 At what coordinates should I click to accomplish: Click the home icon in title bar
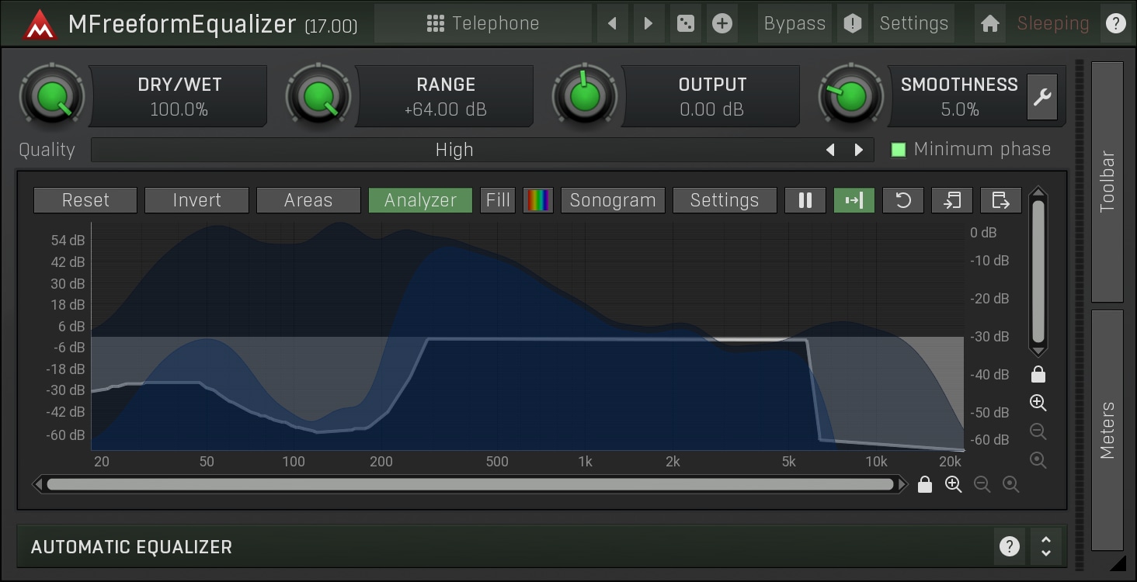click(x=989, y=23)
